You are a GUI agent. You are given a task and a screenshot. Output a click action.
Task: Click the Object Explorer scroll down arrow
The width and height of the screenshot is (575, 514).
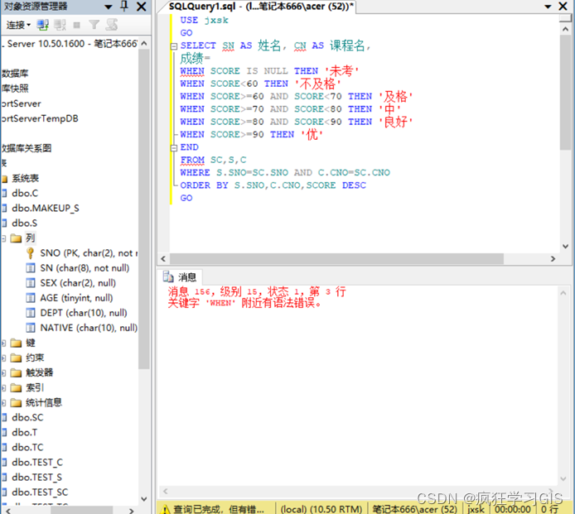click(144, 499)
